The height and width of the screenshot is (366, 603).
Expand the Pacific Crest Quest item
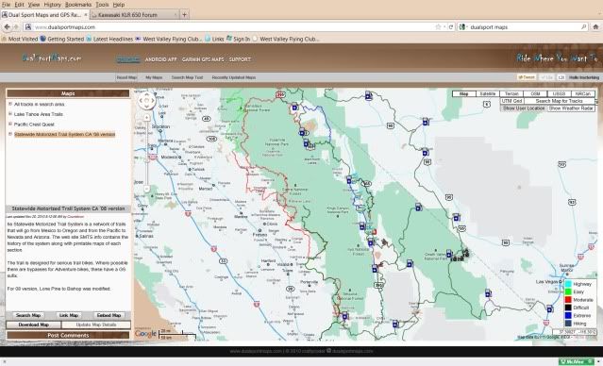point(10,125)
